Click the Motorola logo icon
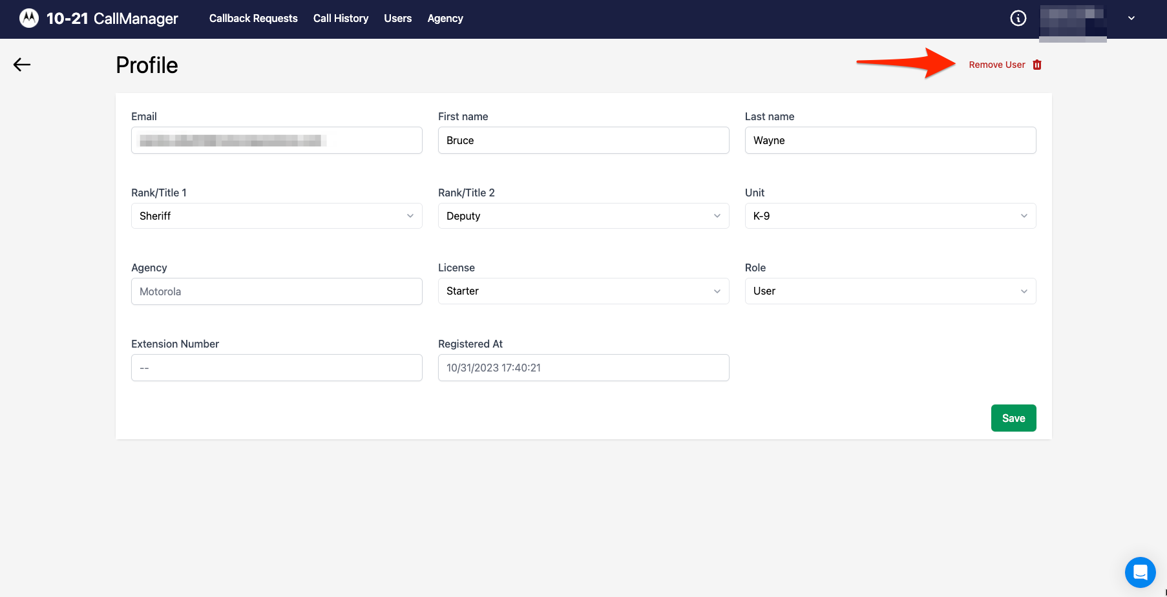 tap(29, 18)
